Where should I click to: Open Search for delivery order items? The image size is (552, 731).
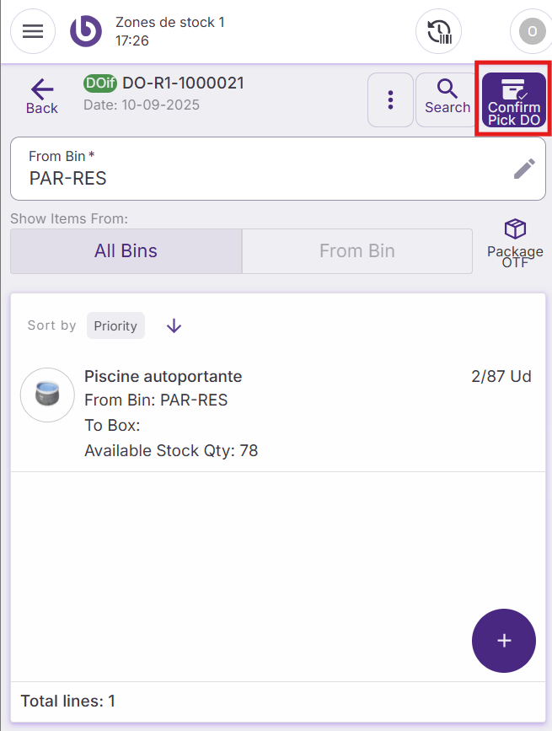click(447, 96)
